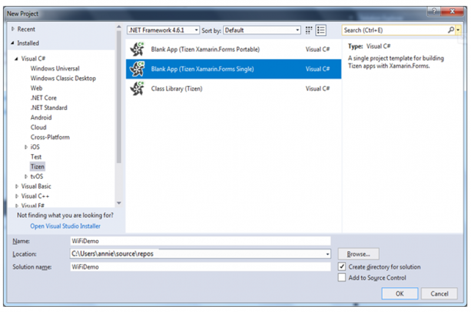The width and height of the screenshot is (471, 312).
Task: Click the Blank App Single template icon
Action: [137, 69]
